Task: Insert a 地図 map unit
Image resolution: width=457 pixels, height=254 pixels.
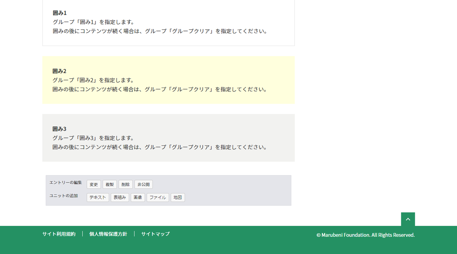Action: point(178,198)
